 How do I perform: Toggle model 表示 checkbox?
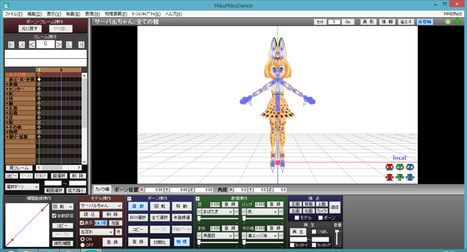coord(82,222)
